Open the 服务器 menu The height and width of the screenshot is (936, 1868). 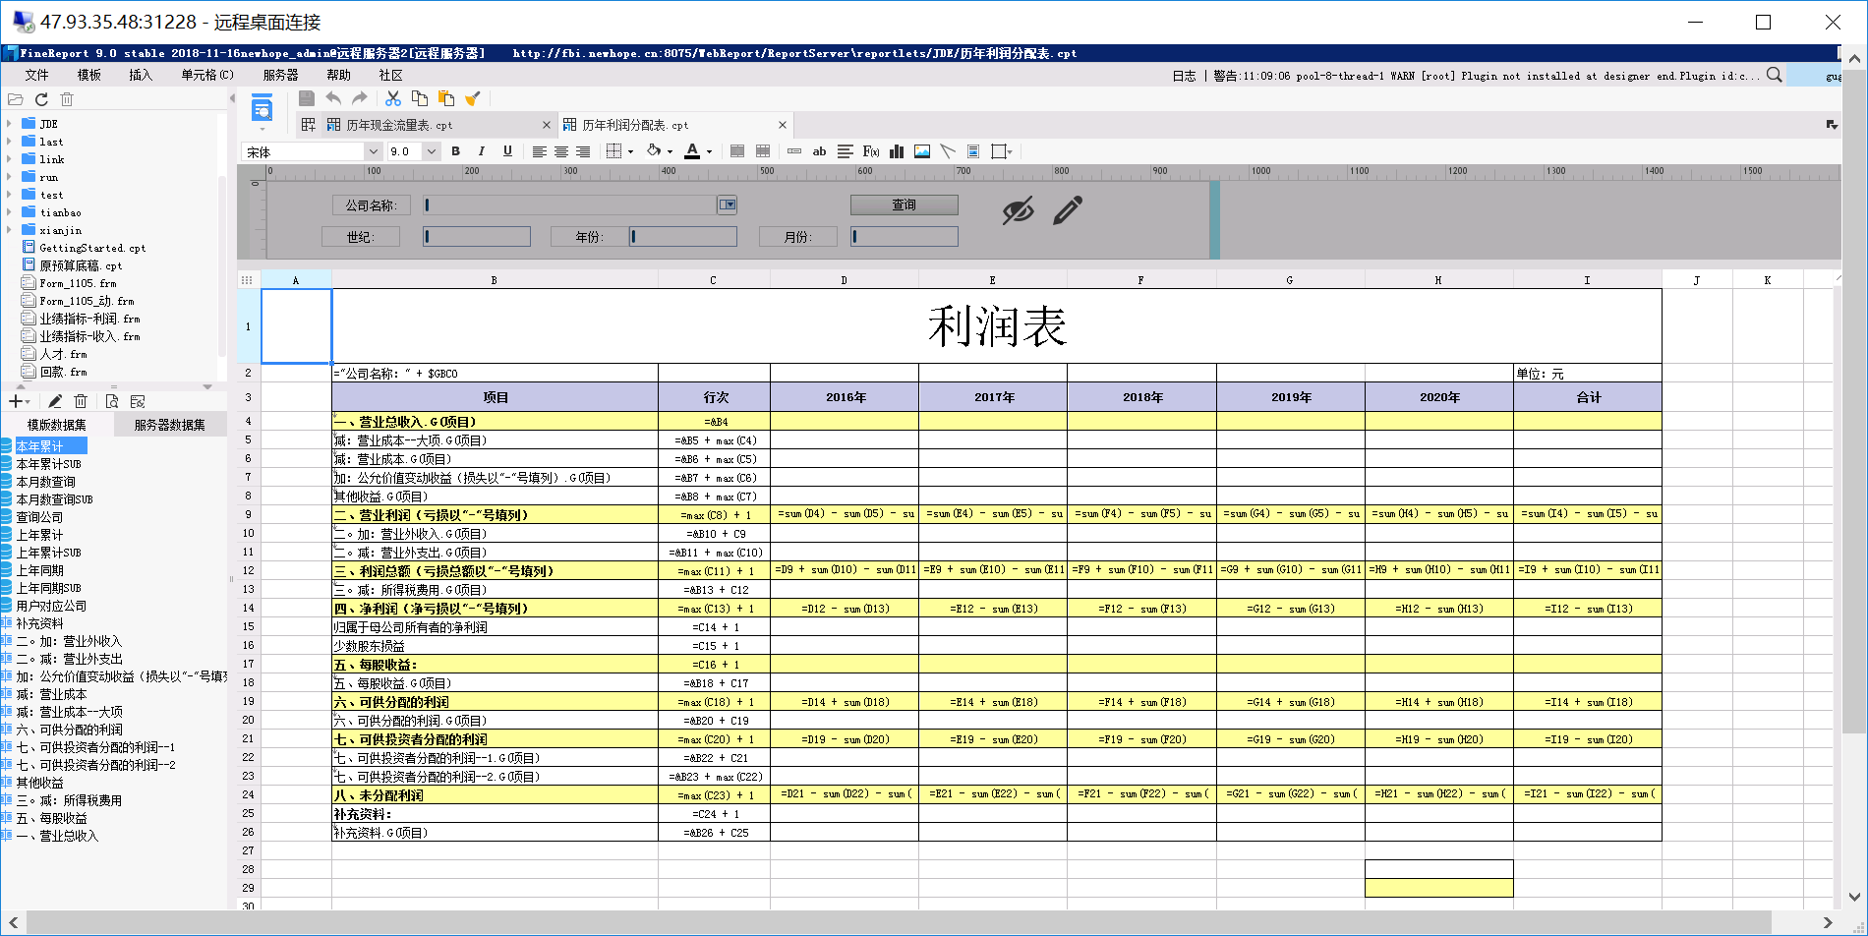point(280,75)
